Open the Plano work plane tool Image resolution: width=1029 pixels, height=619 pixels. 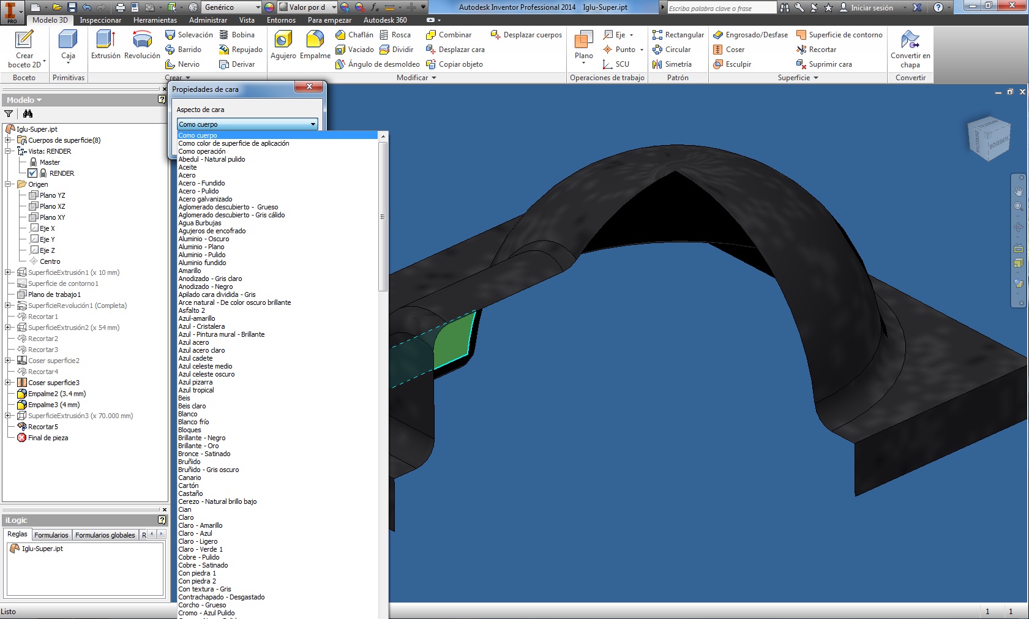[583, 47]
